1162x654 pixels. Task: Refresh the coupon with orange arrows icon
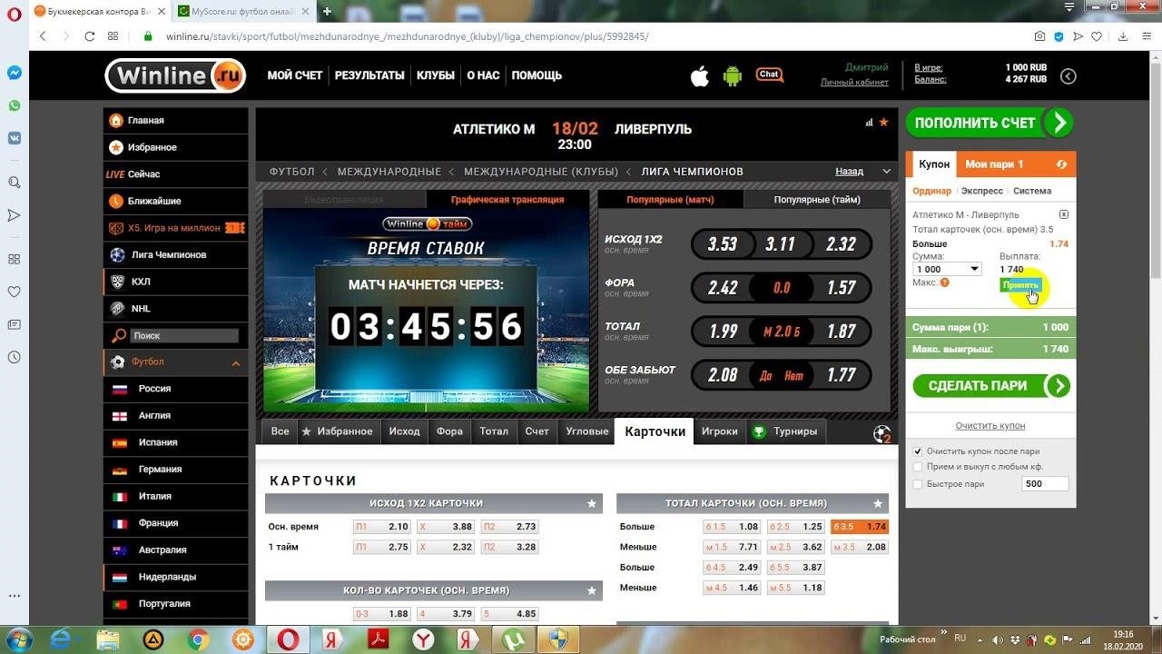point(1062,164)
